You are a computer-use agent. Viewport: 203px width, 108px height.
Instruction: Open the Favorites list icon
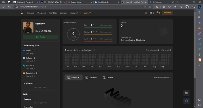coord(170,7)
